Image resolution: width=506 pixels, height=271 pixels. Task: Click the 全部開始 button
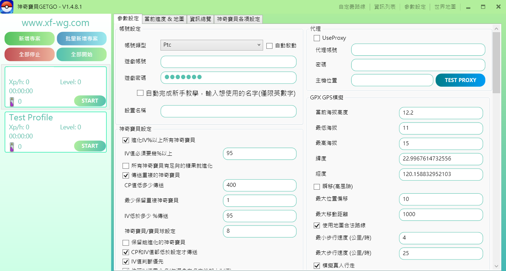(82, 55)
